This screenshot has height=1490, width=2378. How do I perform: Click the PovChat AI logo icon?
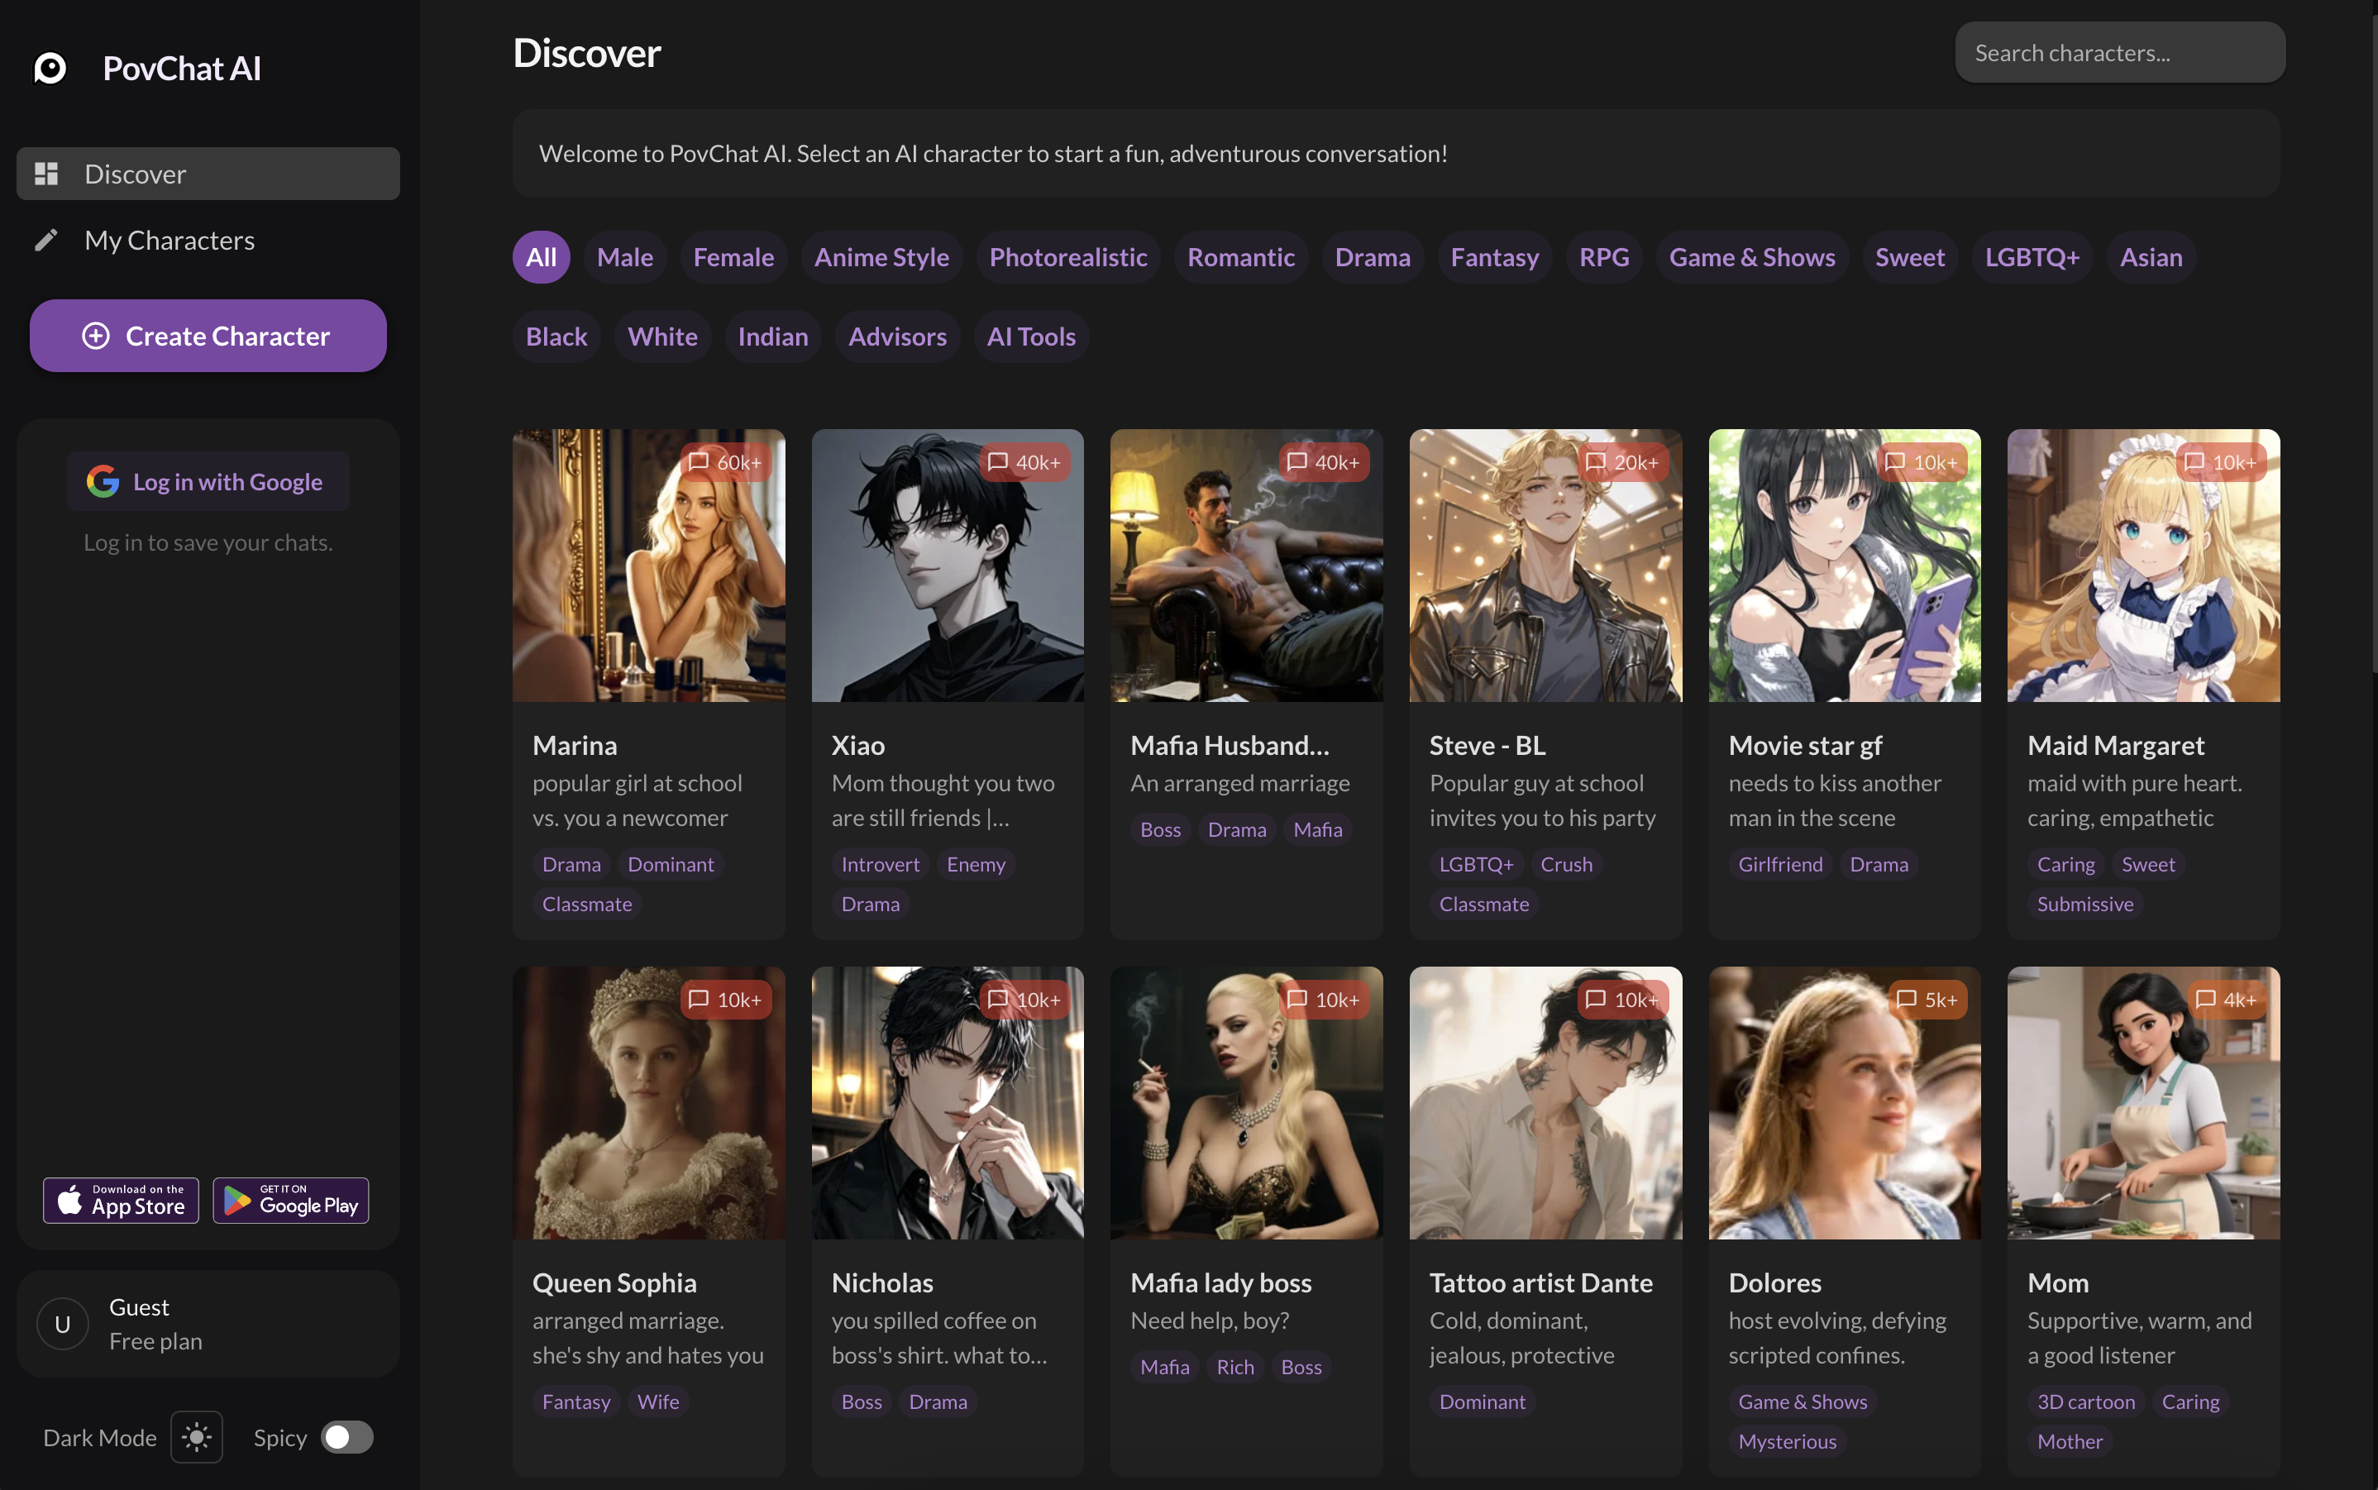pos(50,68)
